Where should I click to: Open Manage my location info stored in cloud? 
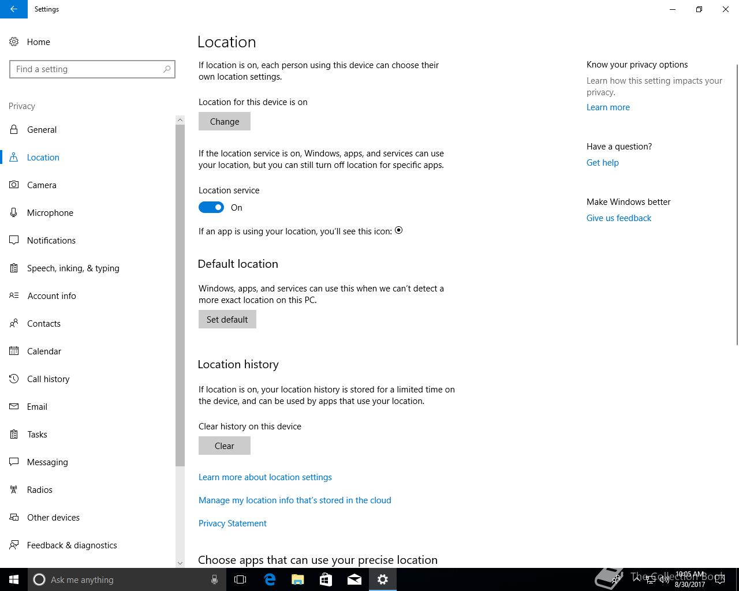295,500
